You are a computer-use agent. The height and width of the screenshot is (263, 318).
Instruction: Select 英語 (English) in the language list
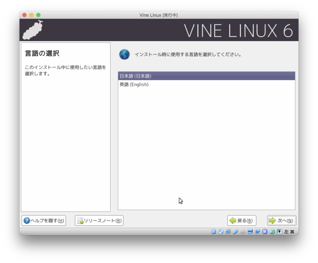point(207,84)
